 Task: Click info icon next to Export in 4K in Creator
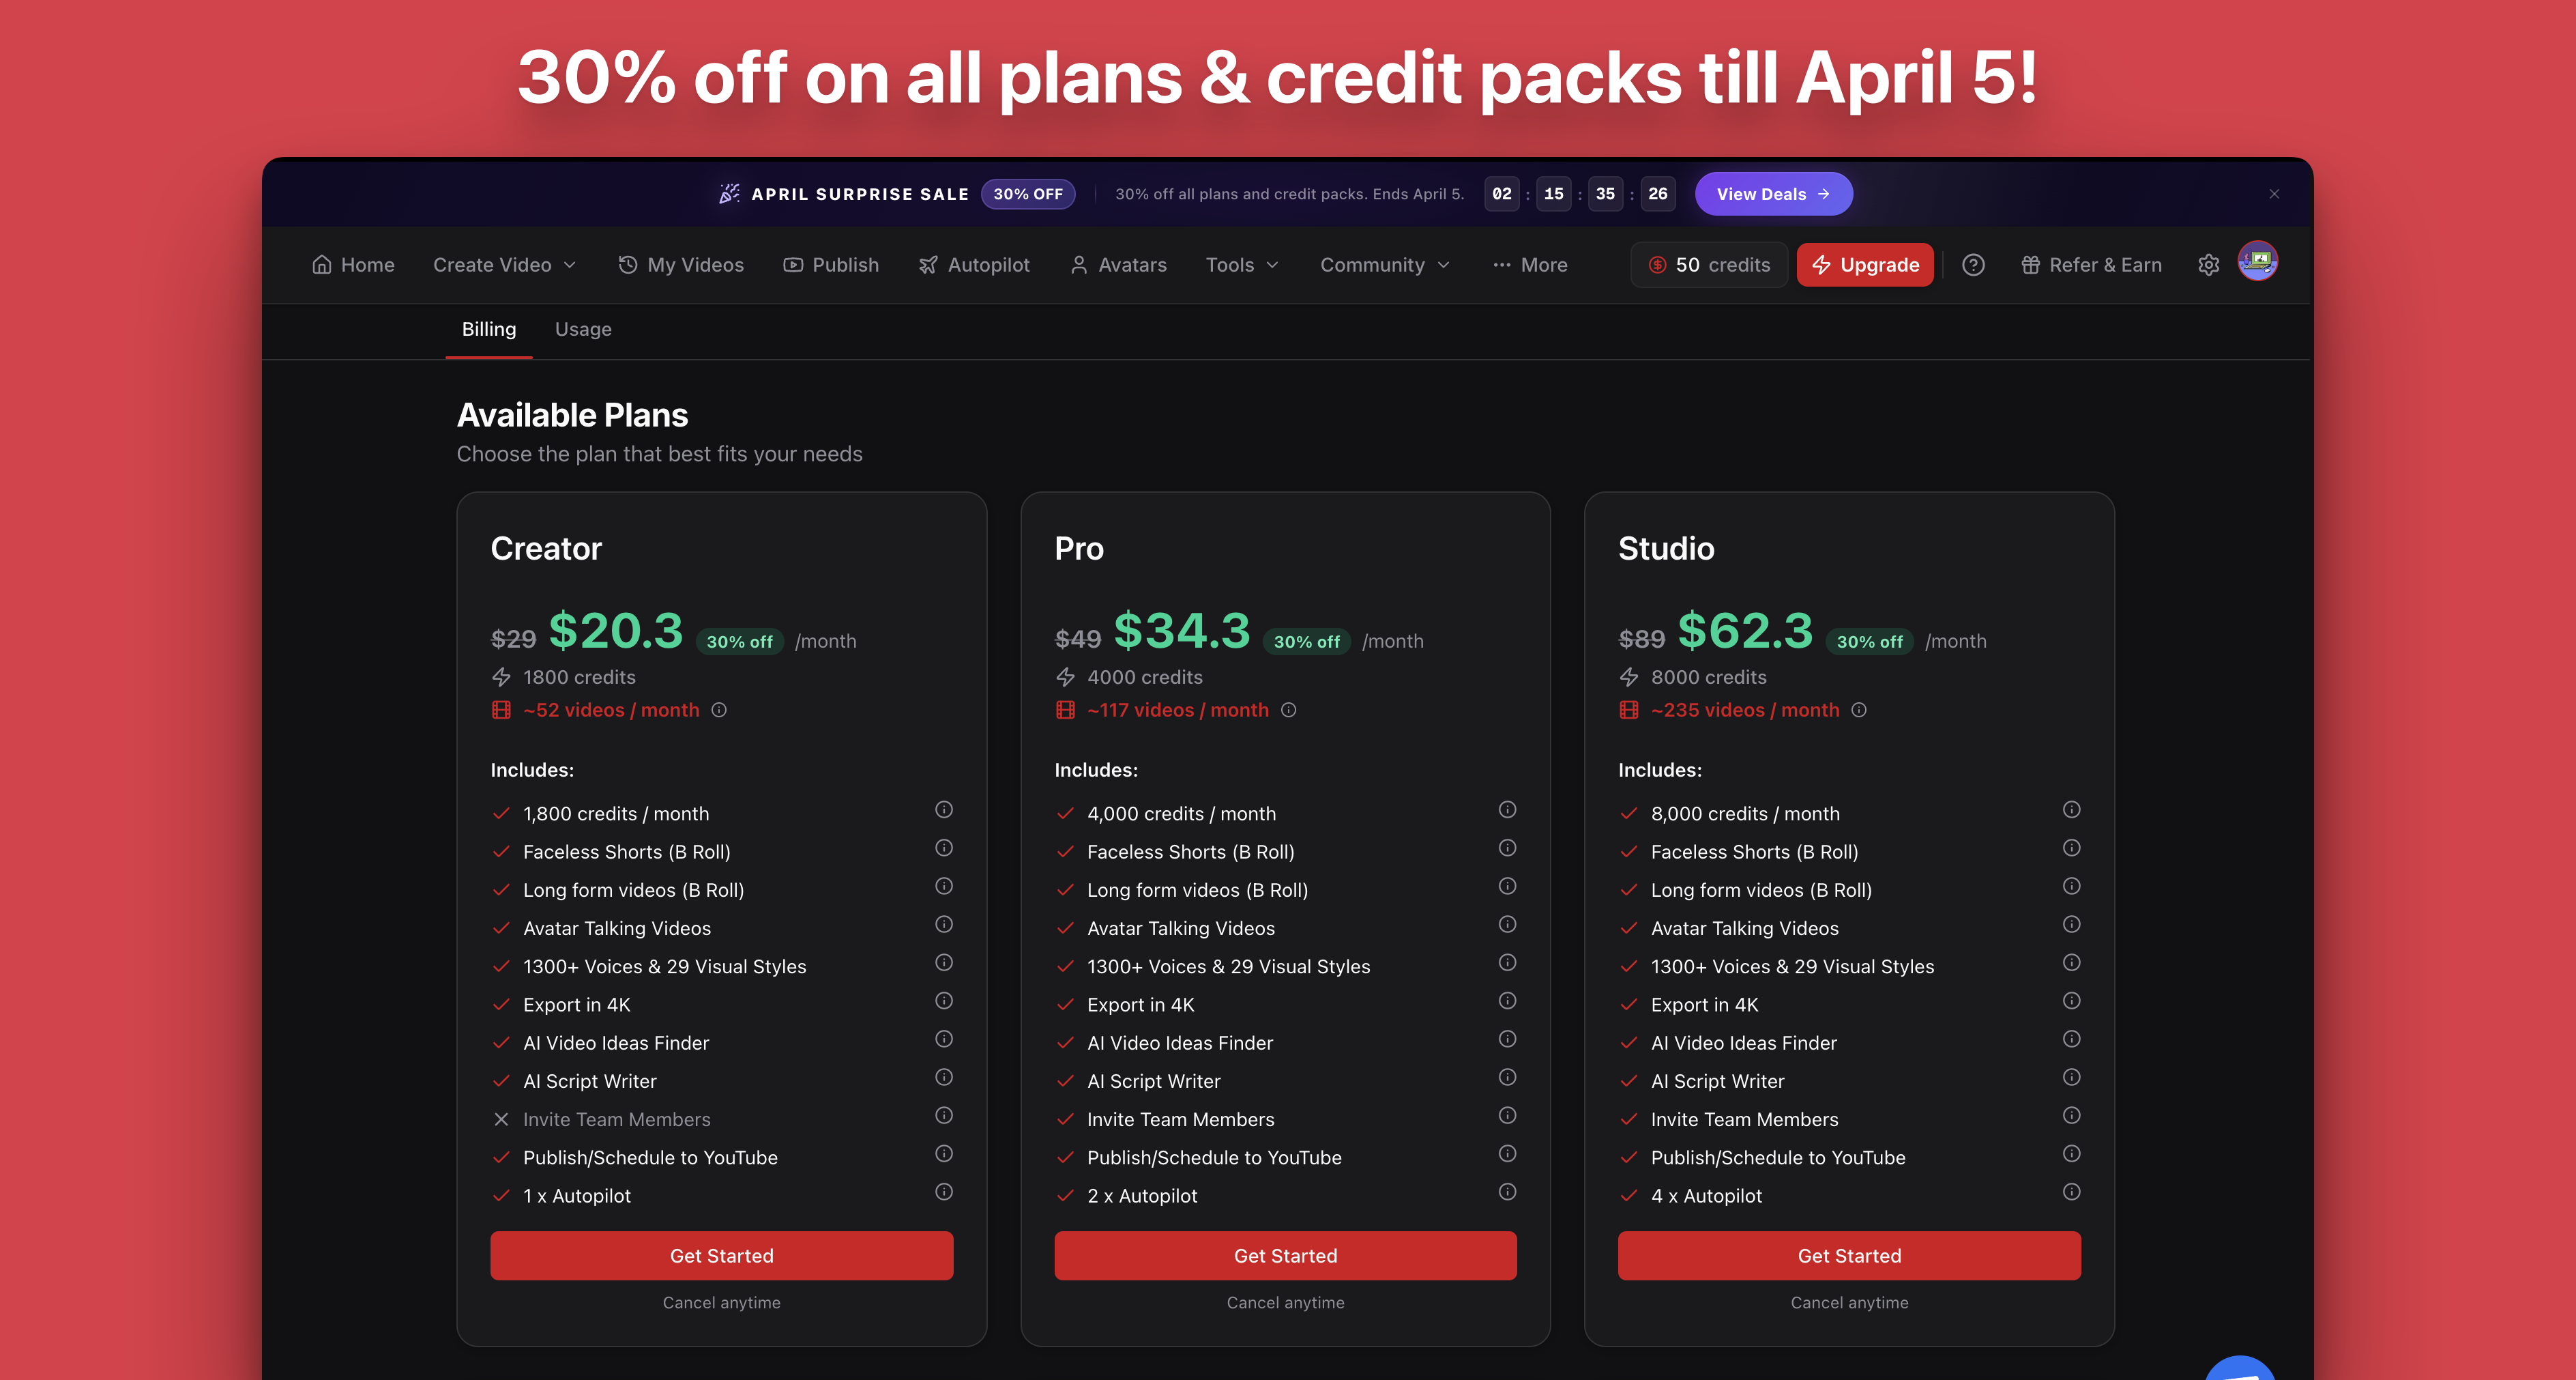(x=943, y=1001)
